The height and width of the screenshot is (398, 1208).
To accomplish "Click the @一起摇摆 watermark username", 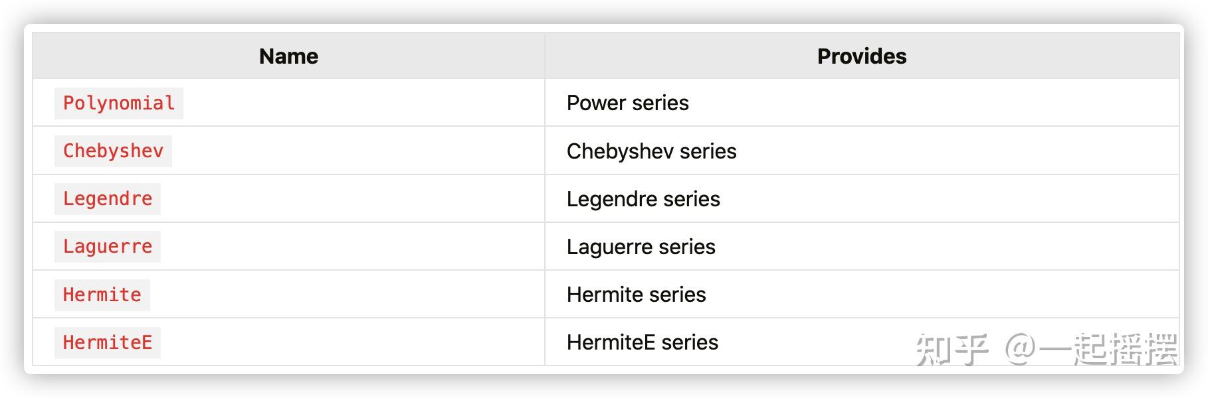I will click(1090, 350).
